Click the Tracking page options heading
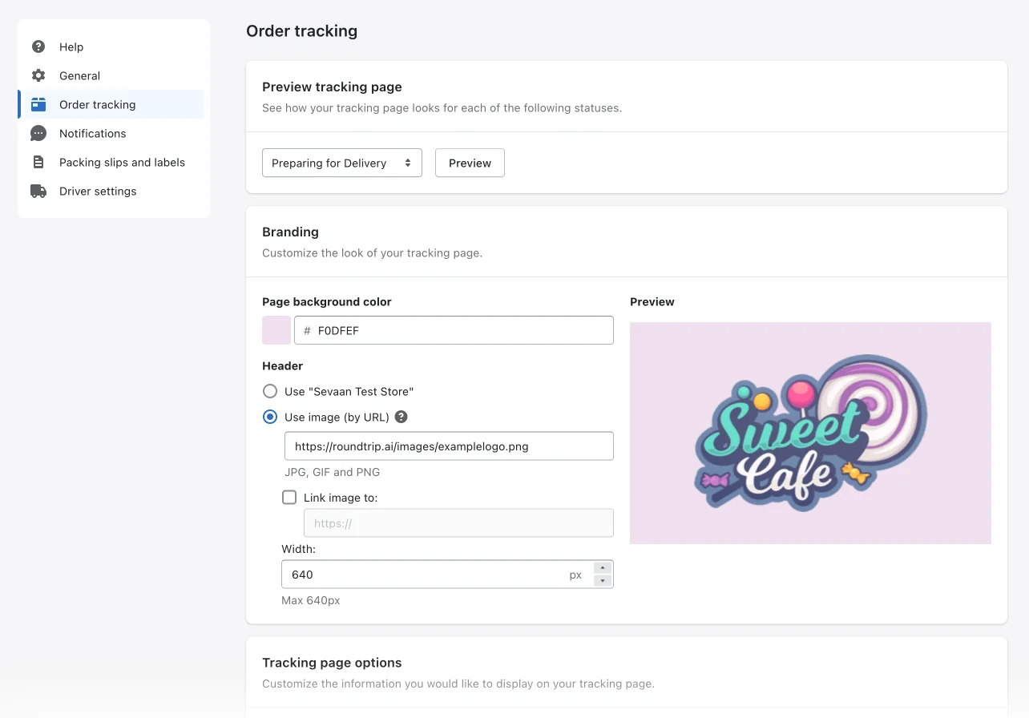Viewport: 1029px width, 718px height. 332,663
